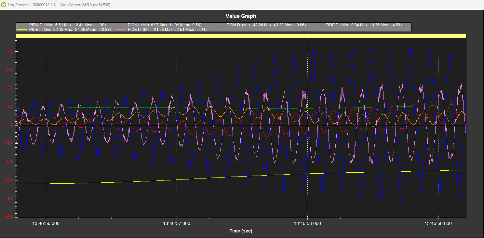The image size is (484, 238).
Task: Click the yellow bar above the graph area
Action: (x=241, y=36)
